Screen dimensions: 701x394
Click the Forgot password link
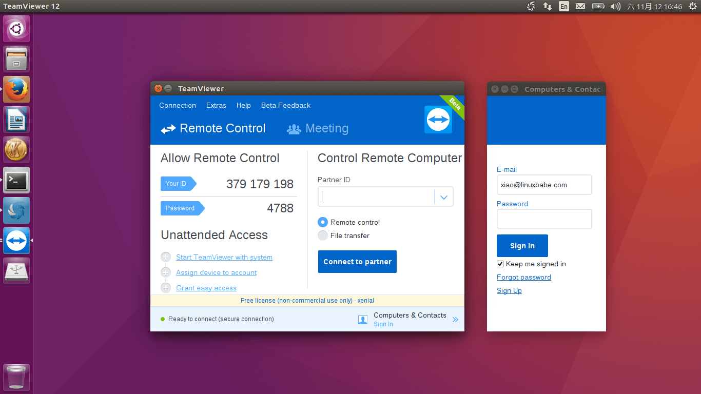523,277
